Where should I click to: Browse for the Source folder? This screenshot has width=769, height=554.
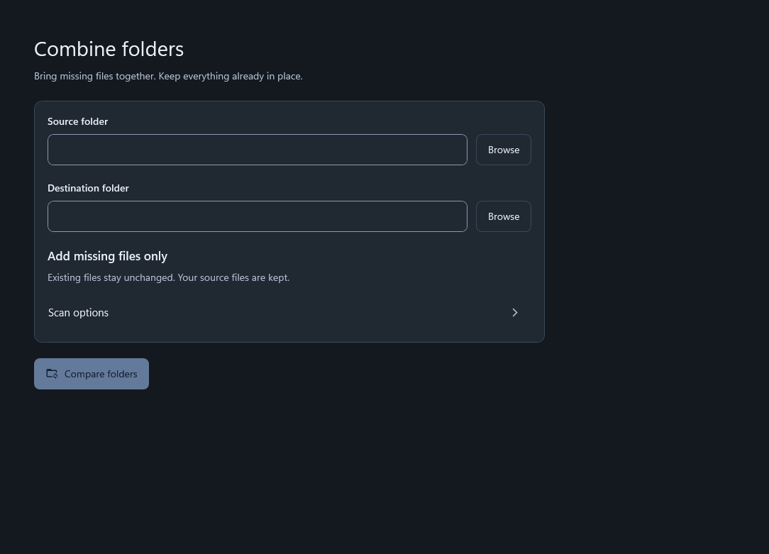[x=504, y=150]
